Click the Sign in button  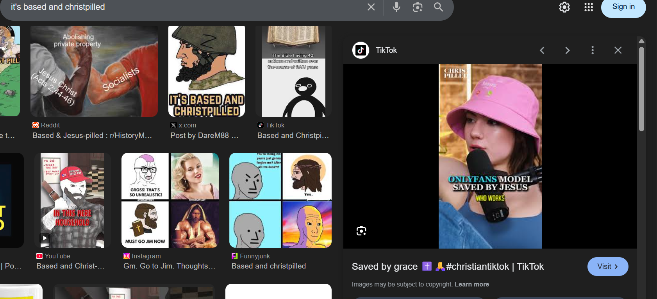pyautogui.click(x=623, y=7)
